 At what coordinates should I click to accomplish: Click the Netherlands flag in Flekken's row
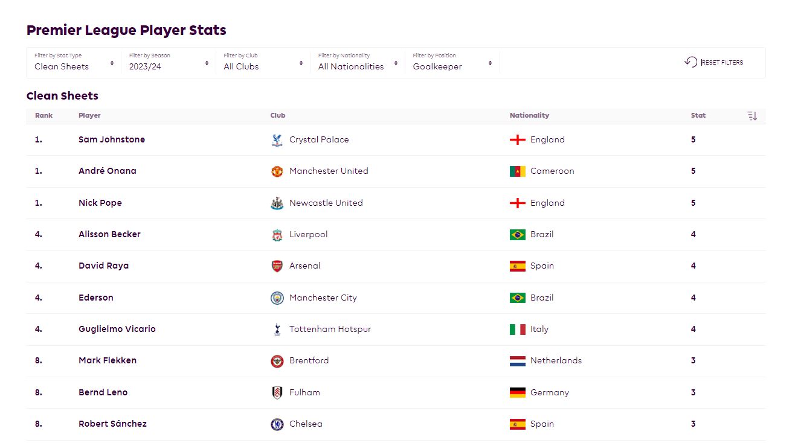coord(517,361)
